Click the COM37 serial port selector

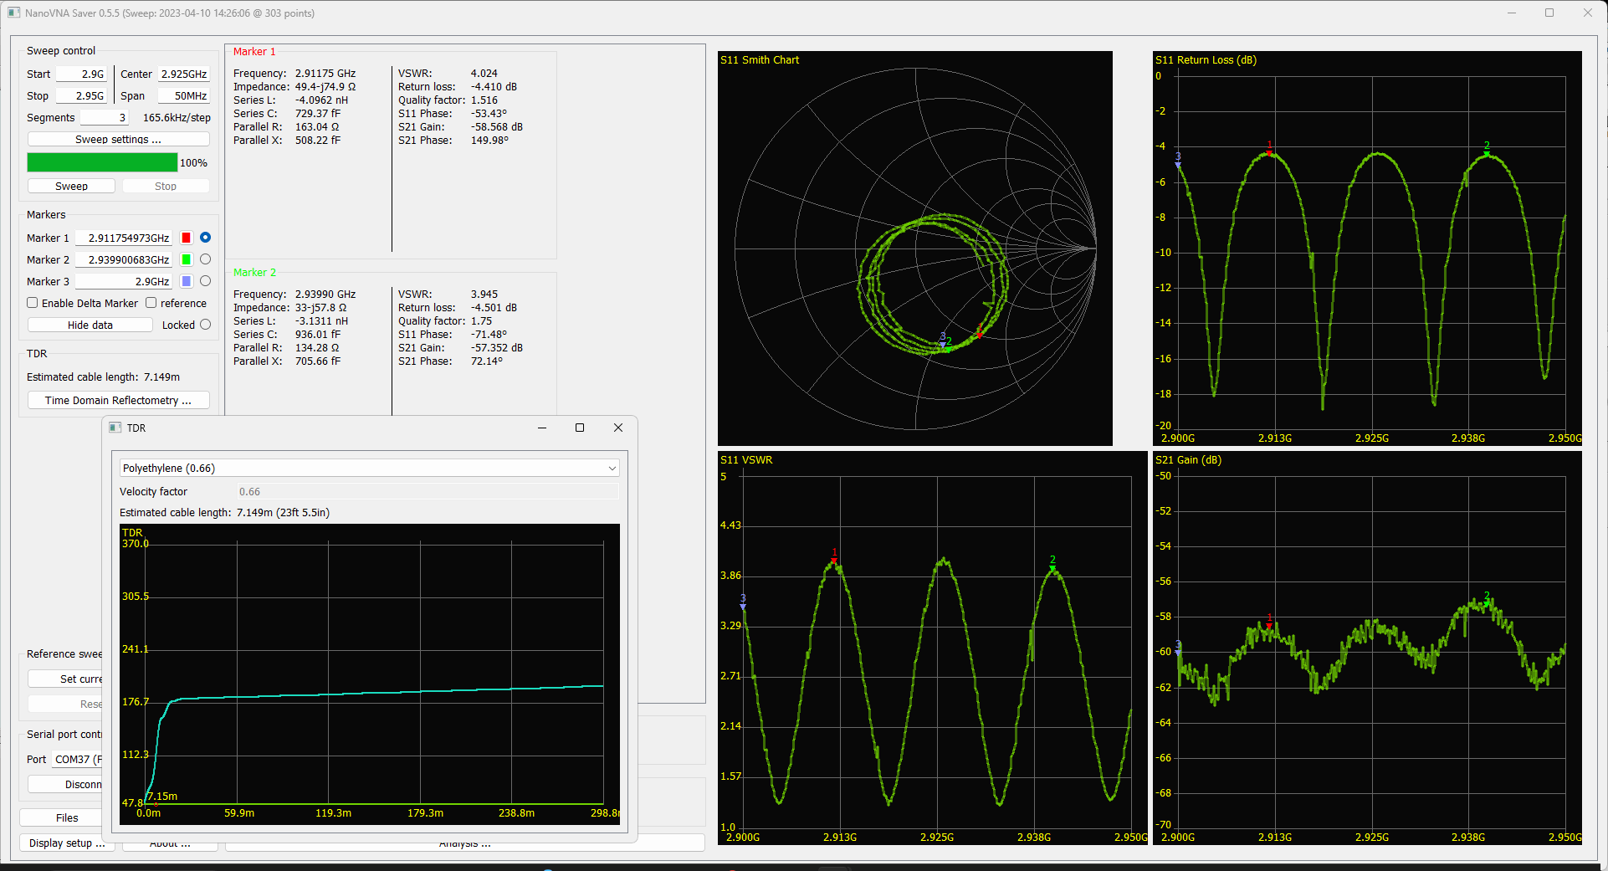(x=77, y=759)
